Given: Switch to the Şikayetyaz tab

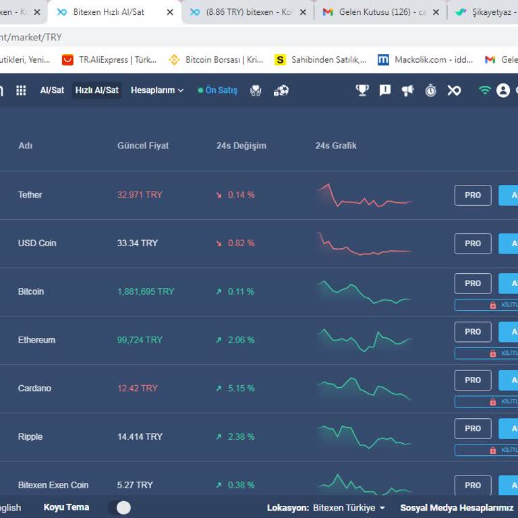Looking at the screenshot, I should [x=486, y=12].
